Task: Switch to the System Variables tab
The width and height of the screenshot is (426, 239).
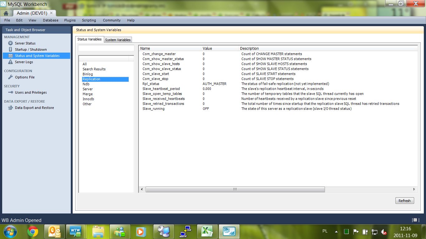Action: coord(118,40)
